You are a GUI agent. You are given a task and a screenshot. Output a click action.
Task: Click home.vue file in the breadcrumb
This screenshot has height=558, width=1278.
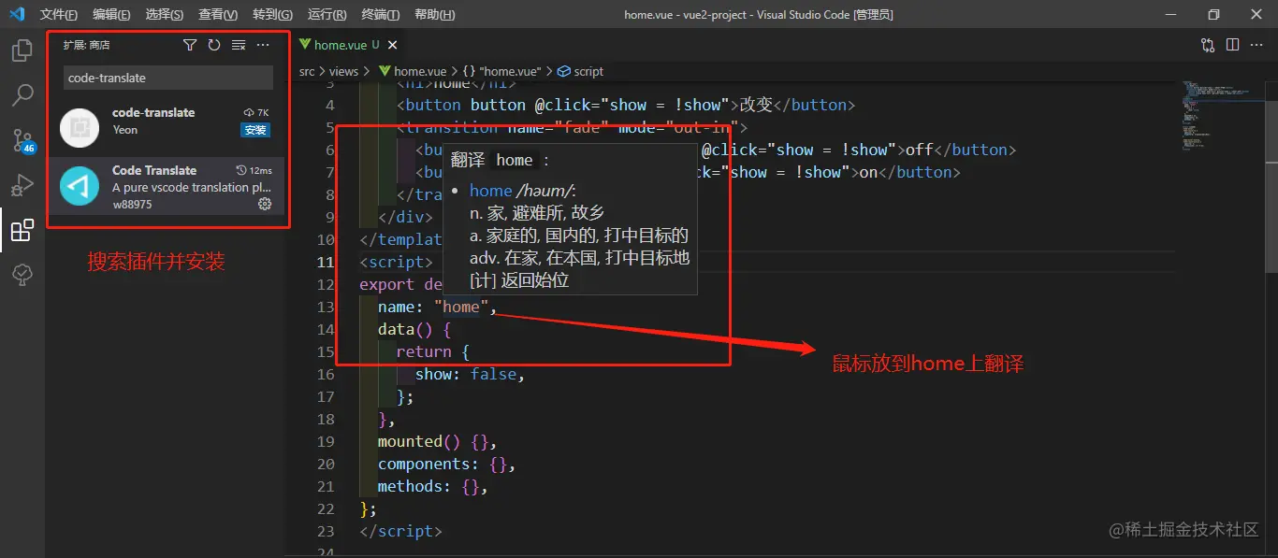coord(420,71)
